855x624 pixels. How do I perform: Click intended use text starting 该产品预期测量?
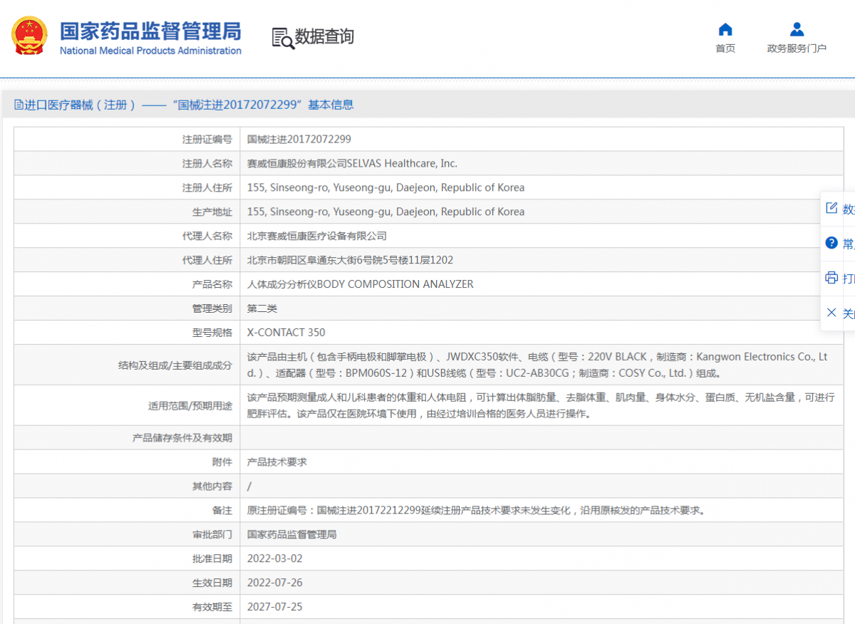(541, 405)
